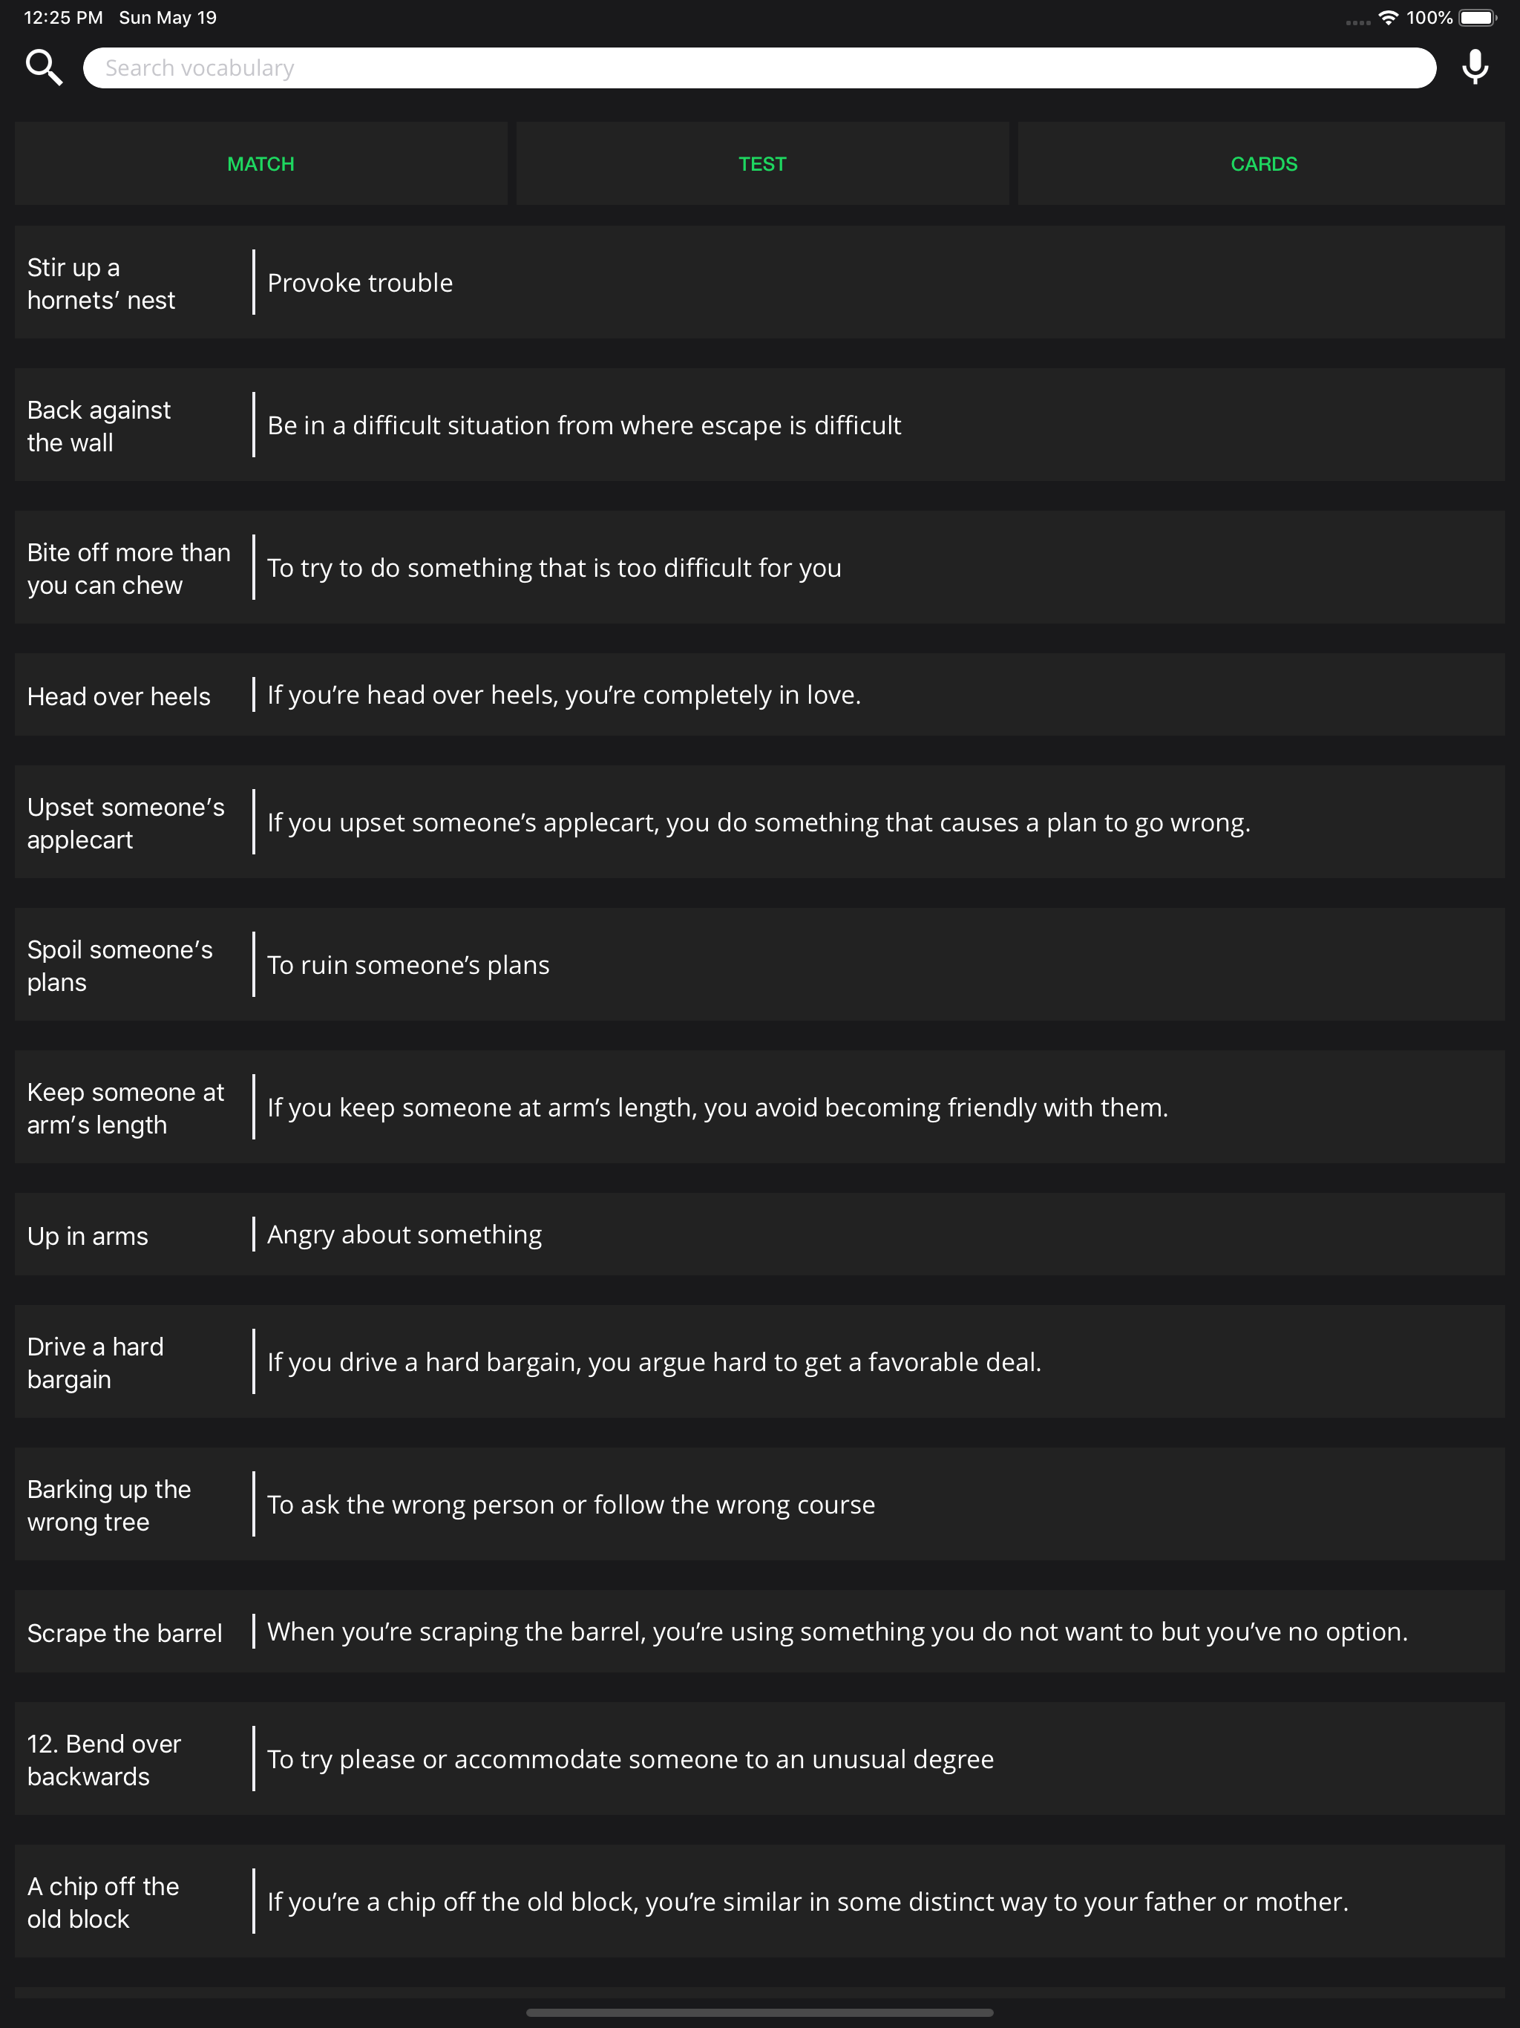Image resolution: width=1520 pixels, height=2028 pixels.
Task: Tap 'Barking up the wrong tree' row
Action: pos(759,1505)
